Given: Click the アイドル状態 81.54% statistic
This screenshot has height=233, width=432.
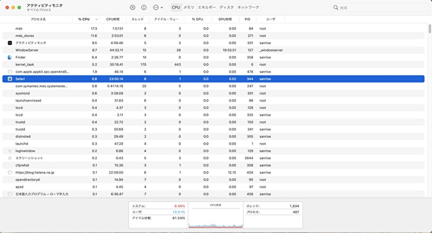Looking at the screenshot, I should (x=159, y=218).
